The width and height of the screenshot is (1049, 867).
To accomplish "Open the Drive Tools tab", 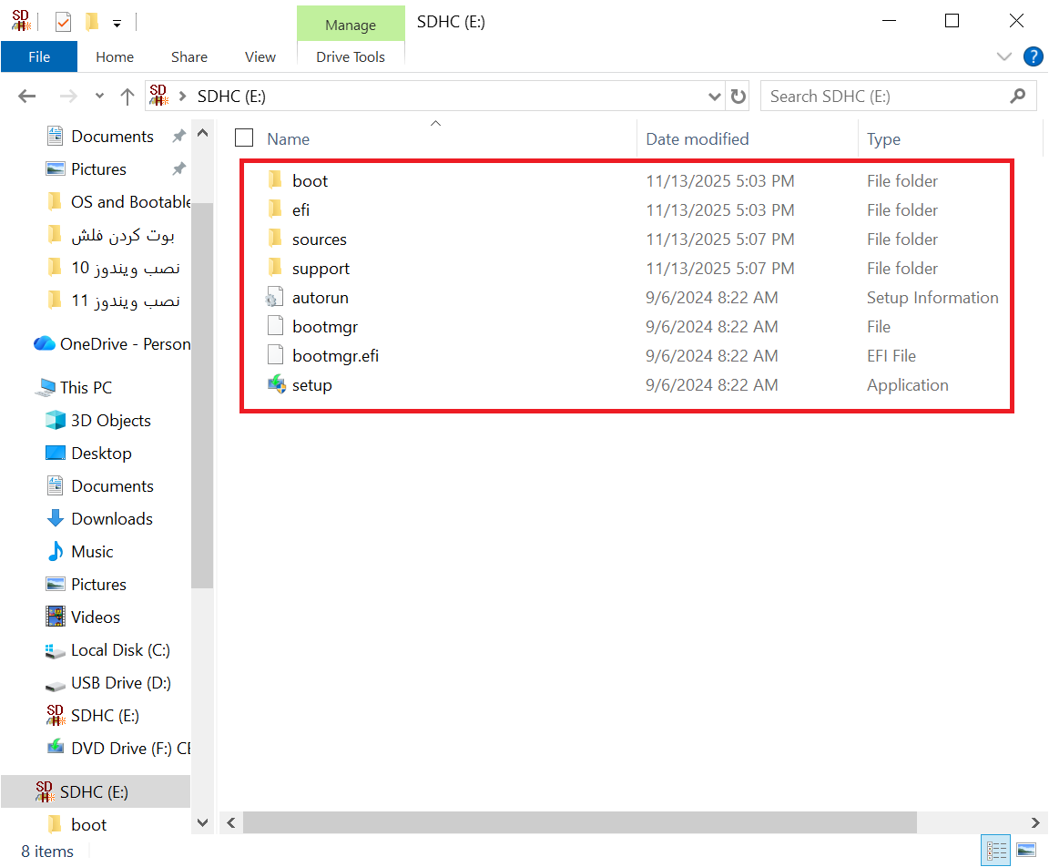I will 351,56.
